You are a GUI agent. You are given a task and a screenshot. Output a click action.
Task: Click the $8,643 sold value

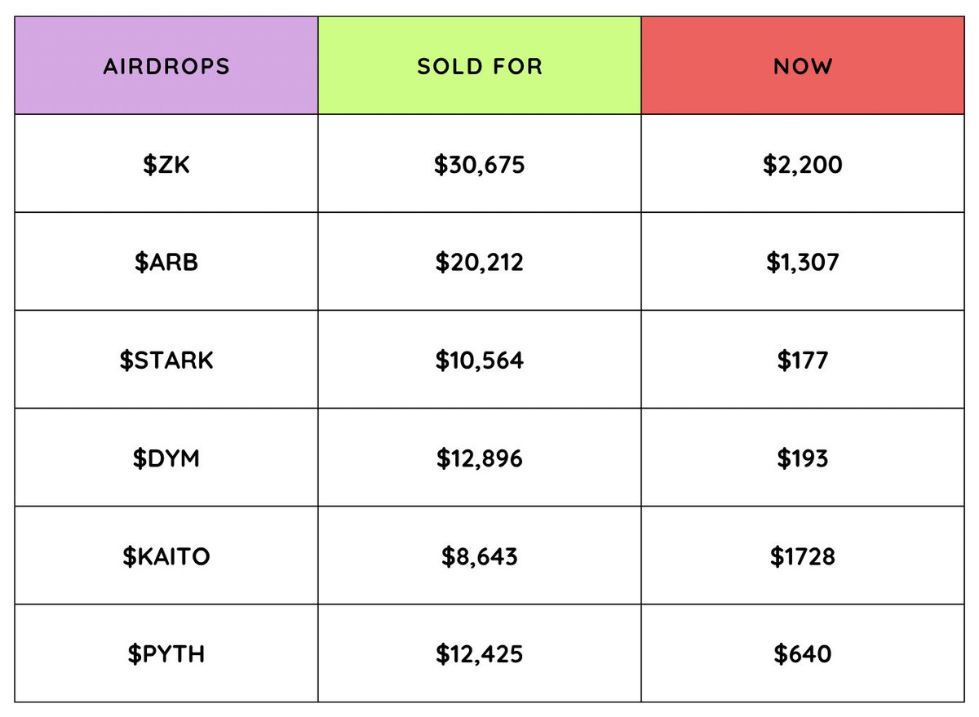(x=480, y=556)
